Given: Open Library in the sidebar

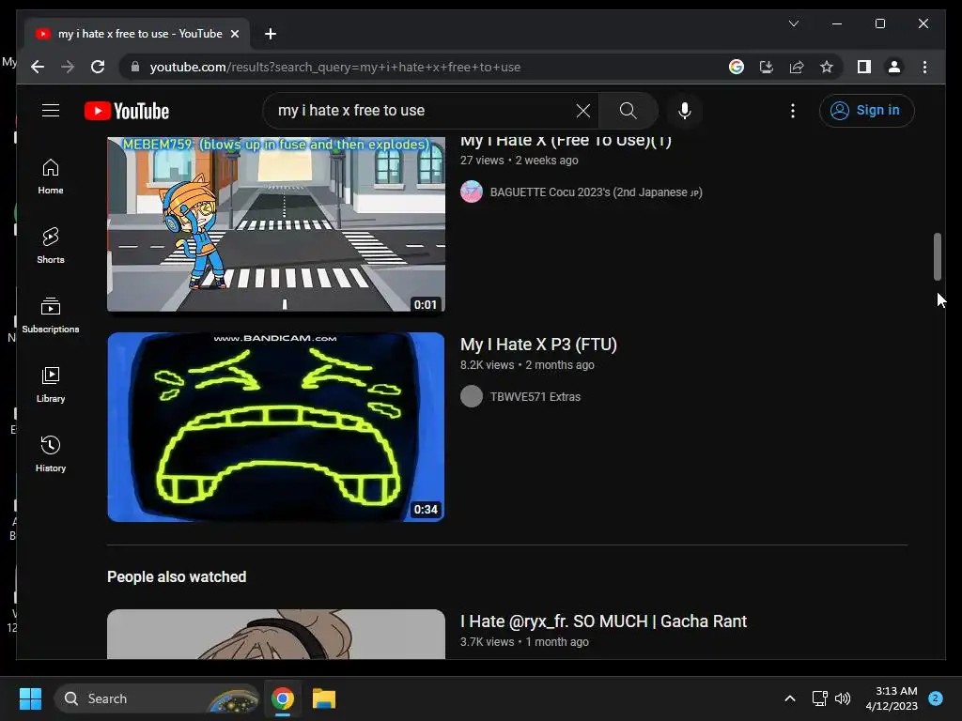Looking at the screenshot, I should point(51,385).
